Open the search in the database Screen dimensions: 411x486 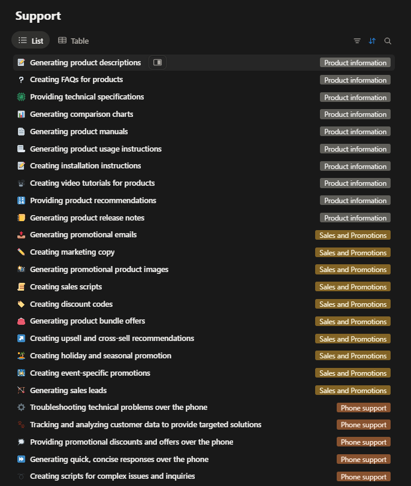click(x=388, y=41)
